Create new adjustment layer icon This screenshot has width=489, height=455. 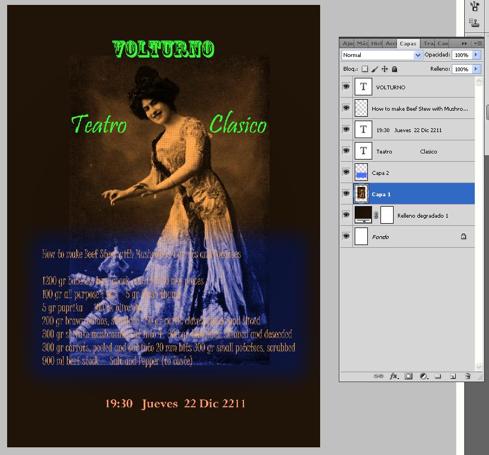[423, 376]
